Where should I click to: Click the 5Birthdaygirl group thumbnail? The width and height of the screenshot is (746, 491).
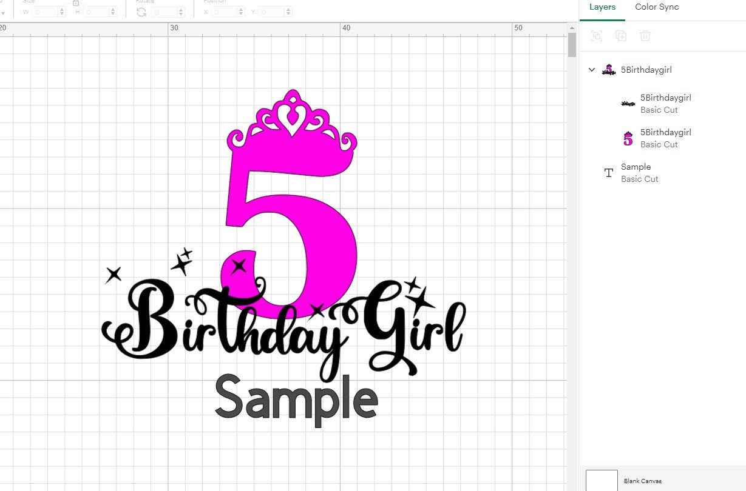point(609,70)
